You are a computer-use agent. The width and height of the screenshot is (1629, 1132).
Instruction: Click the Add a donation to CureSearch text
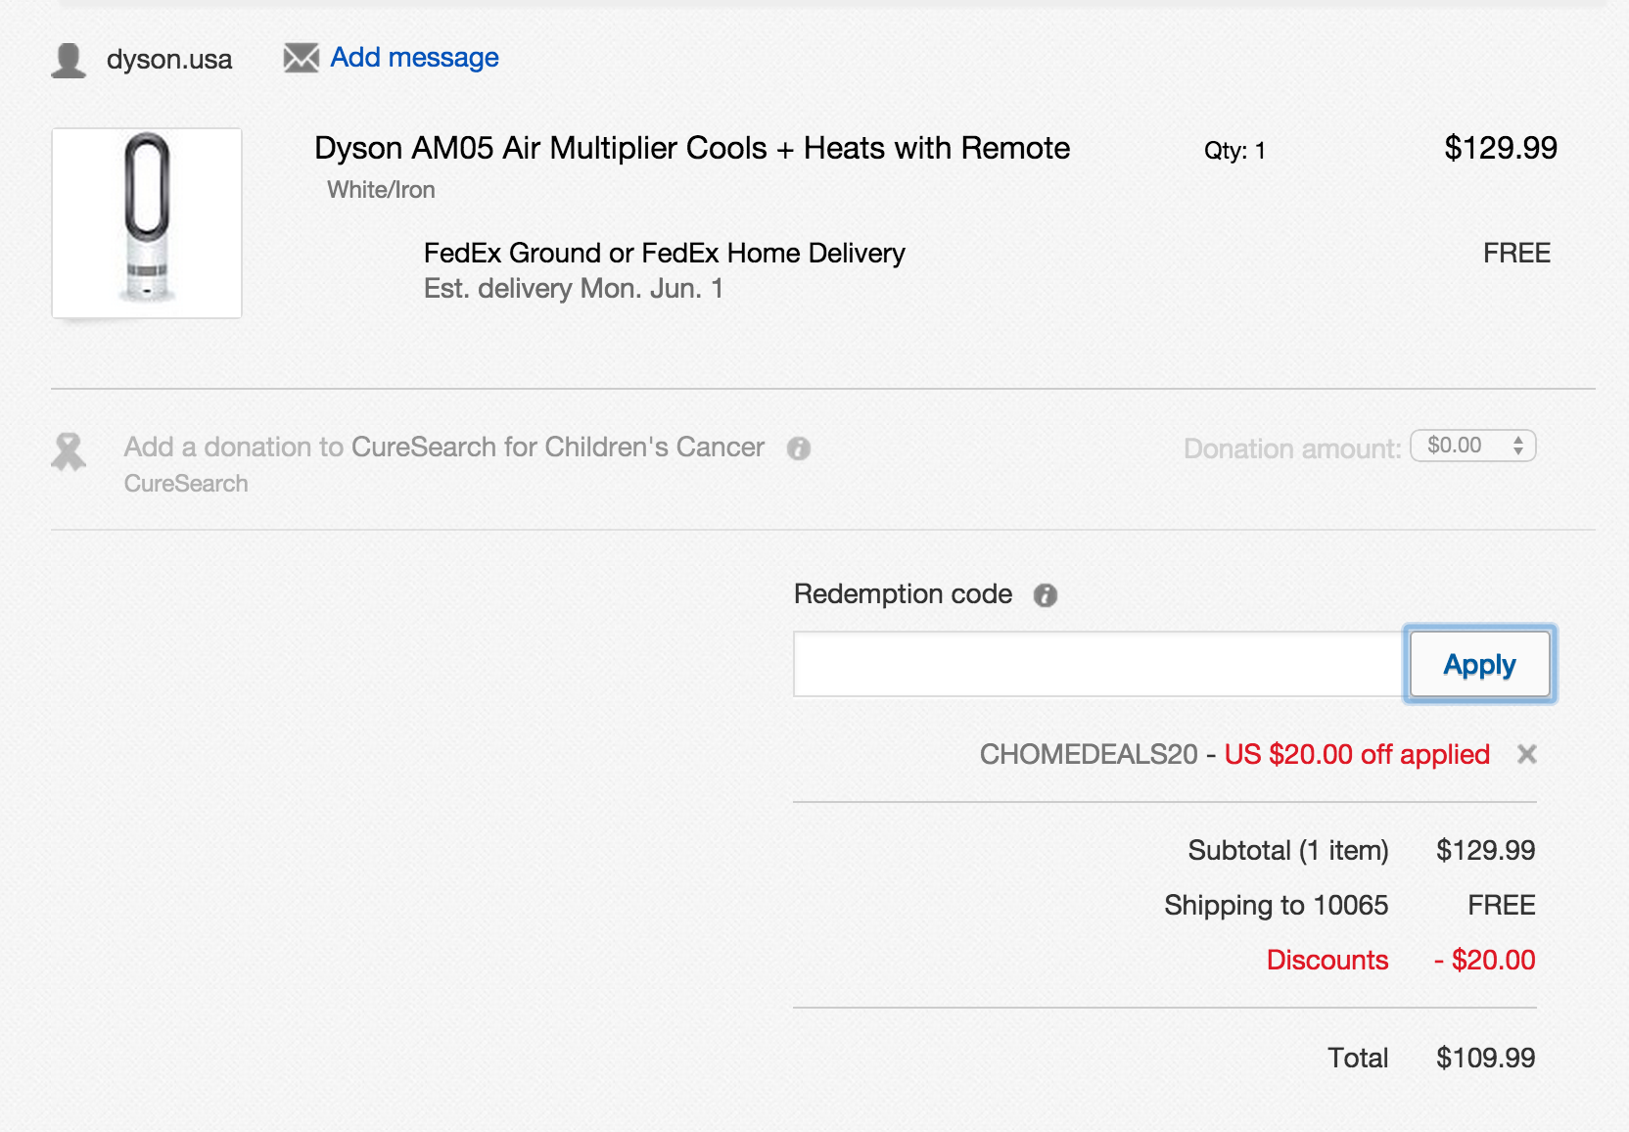[443, 448]
